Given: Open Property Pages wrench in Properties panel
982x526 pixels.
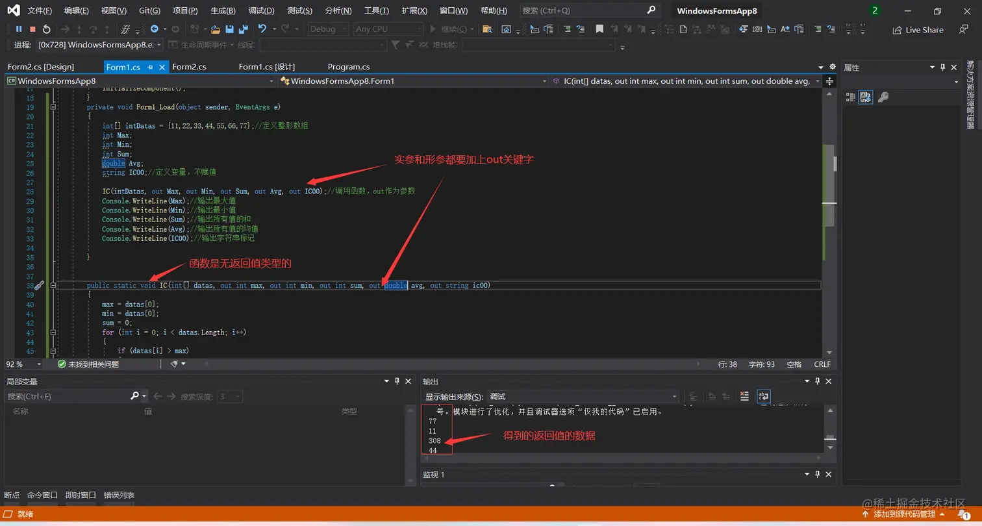Looking at the screenshot, I should (883, 97).
